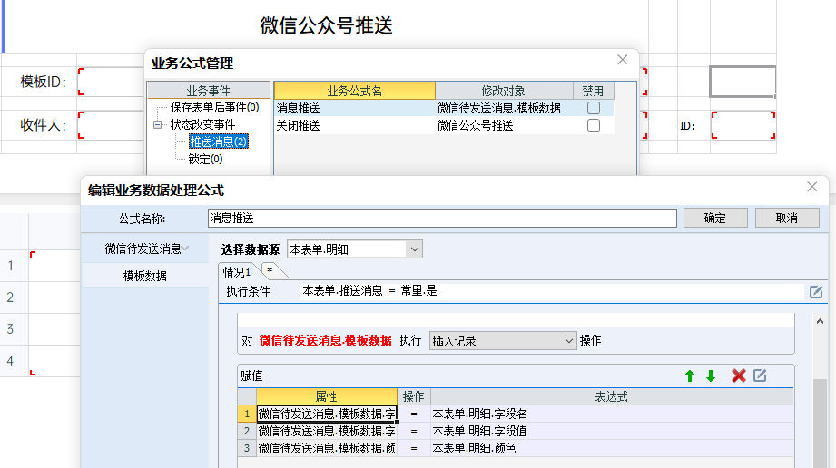This screenshot has height=468, width=836.
Task: Click the 业务公式名 column header
Action: (355, 91)
